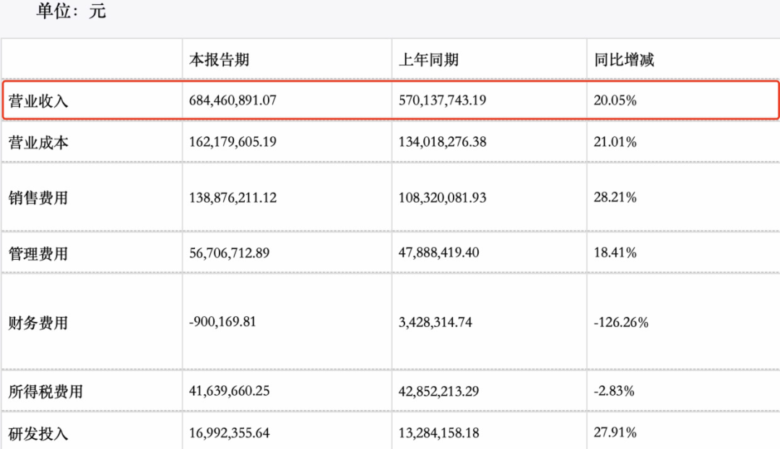Select the -126.26% cell
Viewport: 780px width, 449px height.
coord(621,322)
